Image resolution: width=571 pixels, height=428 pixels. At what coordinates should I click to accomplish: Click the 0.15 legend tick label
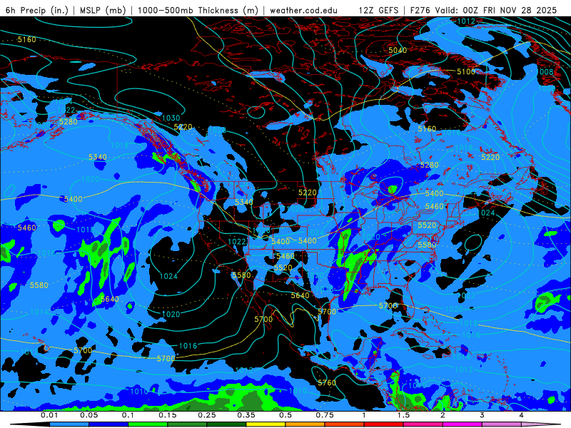pos(167,415)
